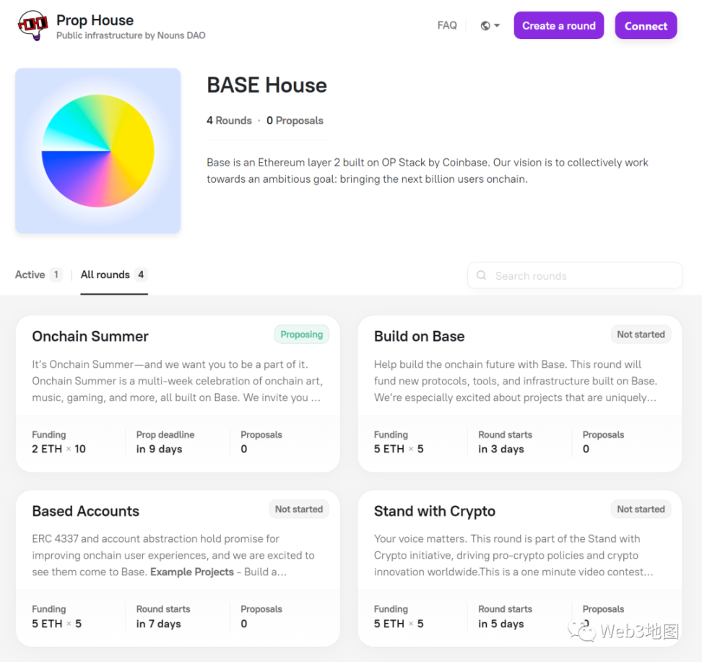This screenshot has height=662, width=702.
Task: Open the globe language selector
Action: [490, 25]
